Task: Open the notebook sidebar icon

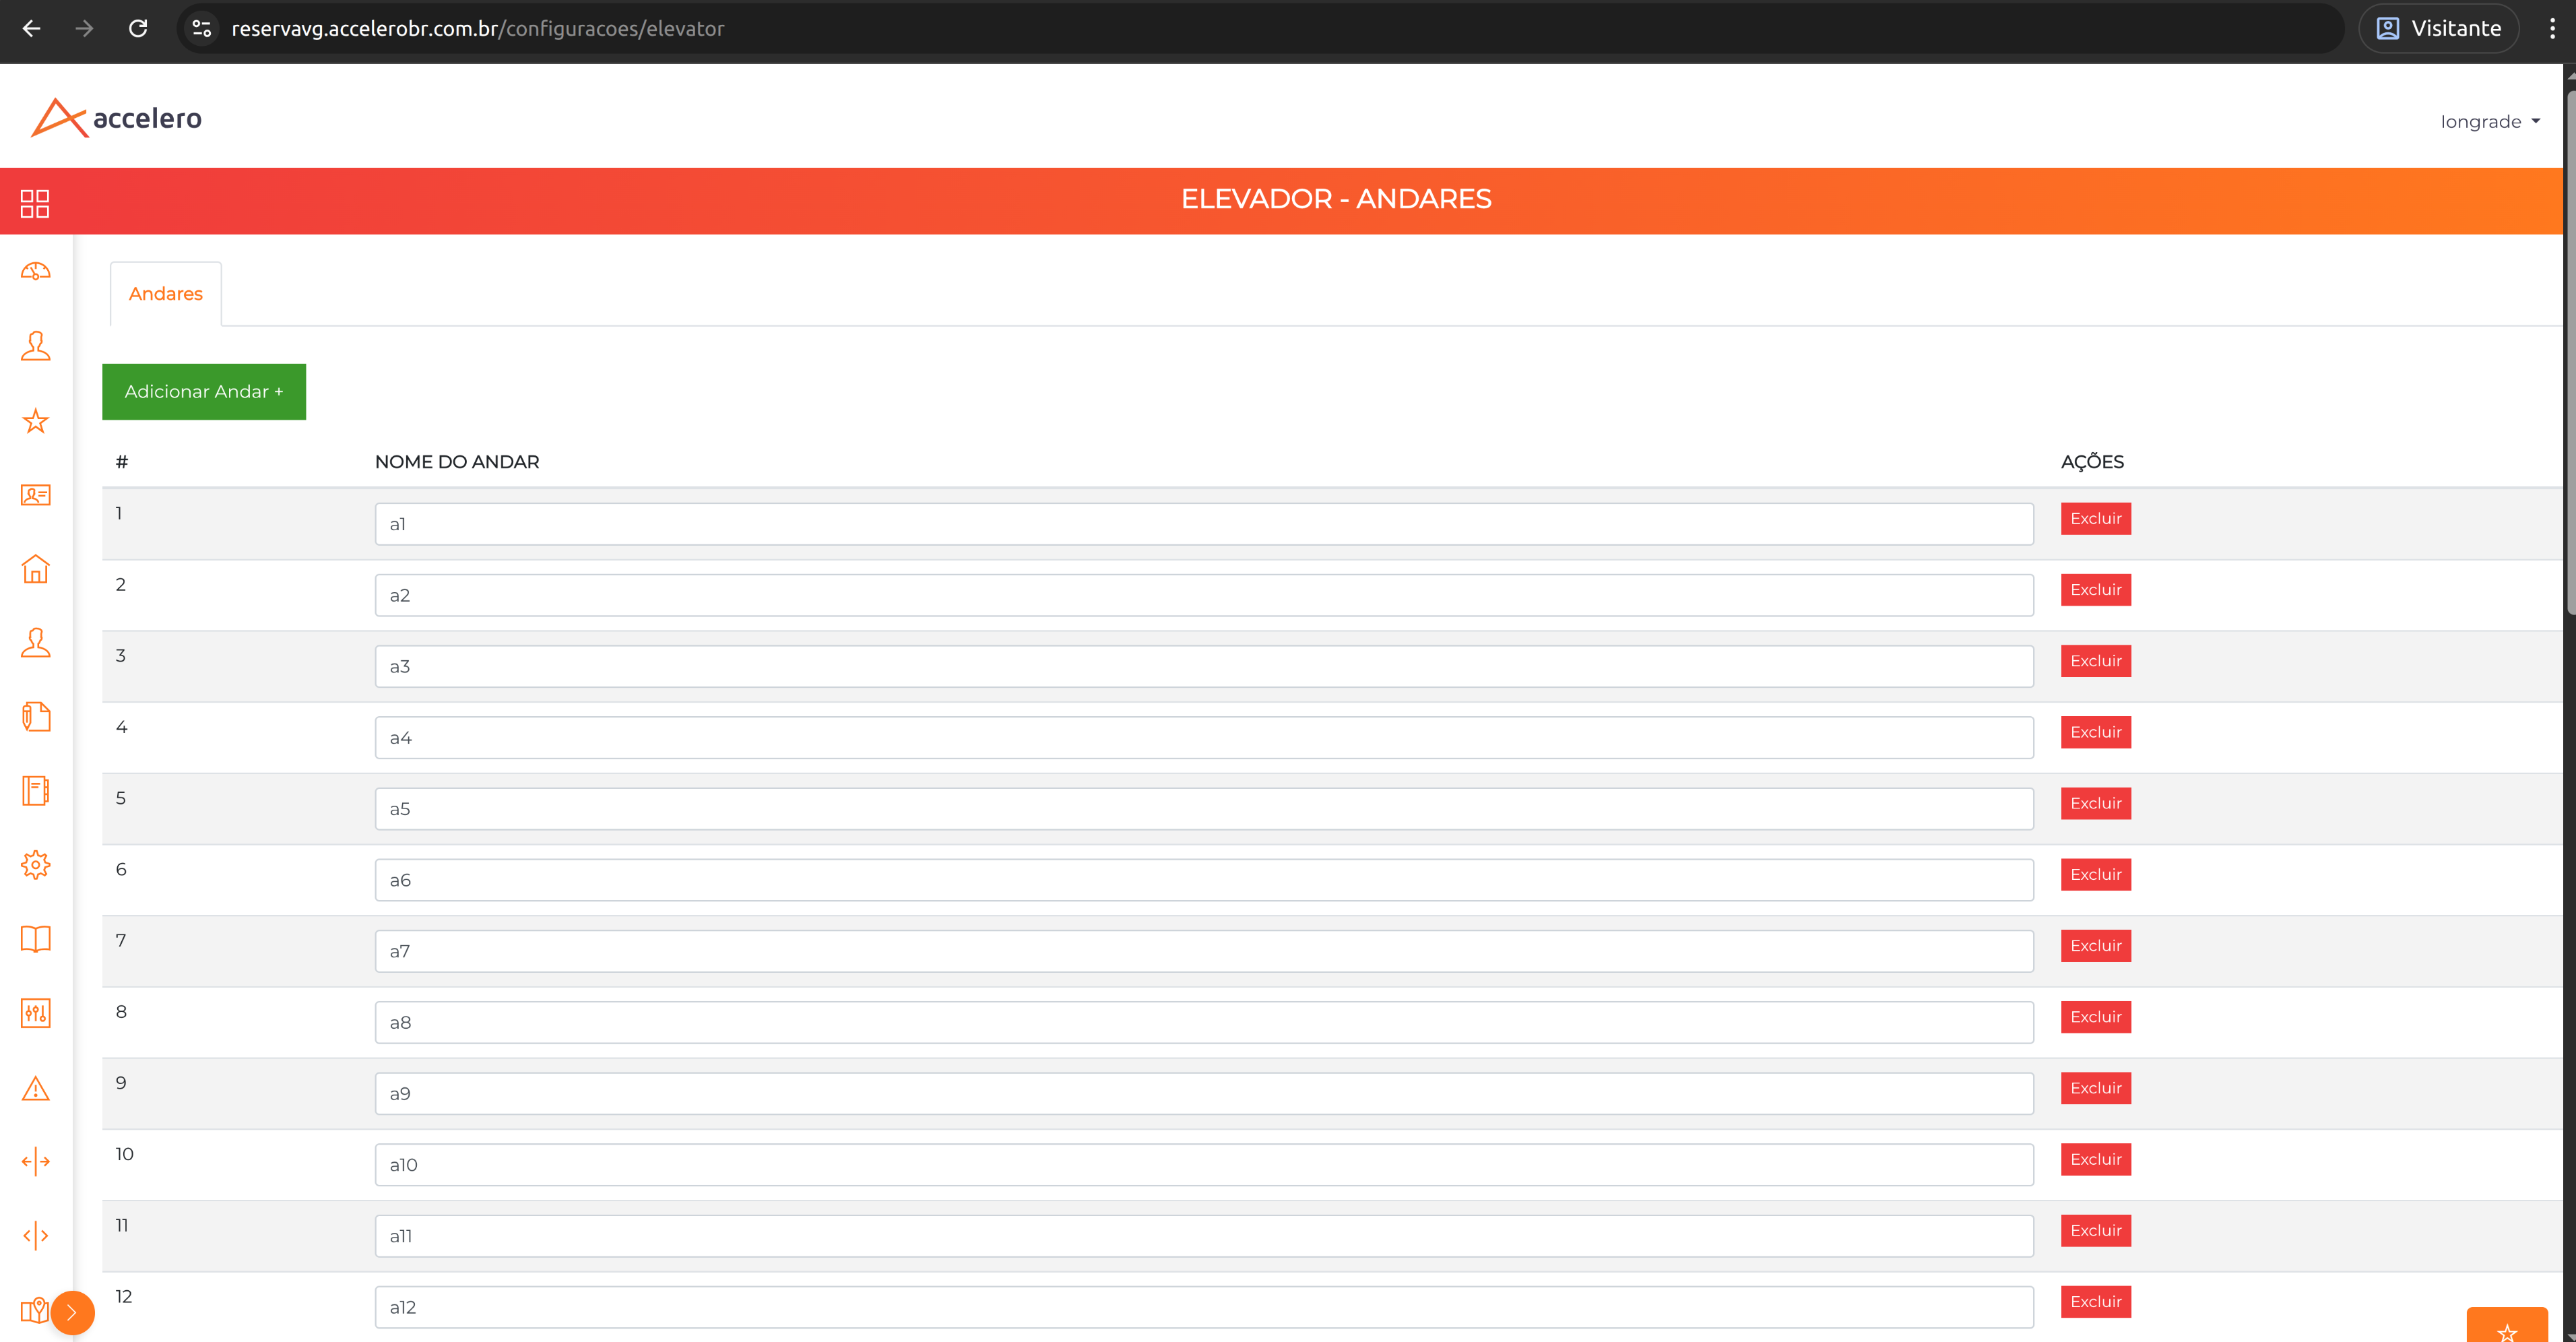Action: click(35, 791)
